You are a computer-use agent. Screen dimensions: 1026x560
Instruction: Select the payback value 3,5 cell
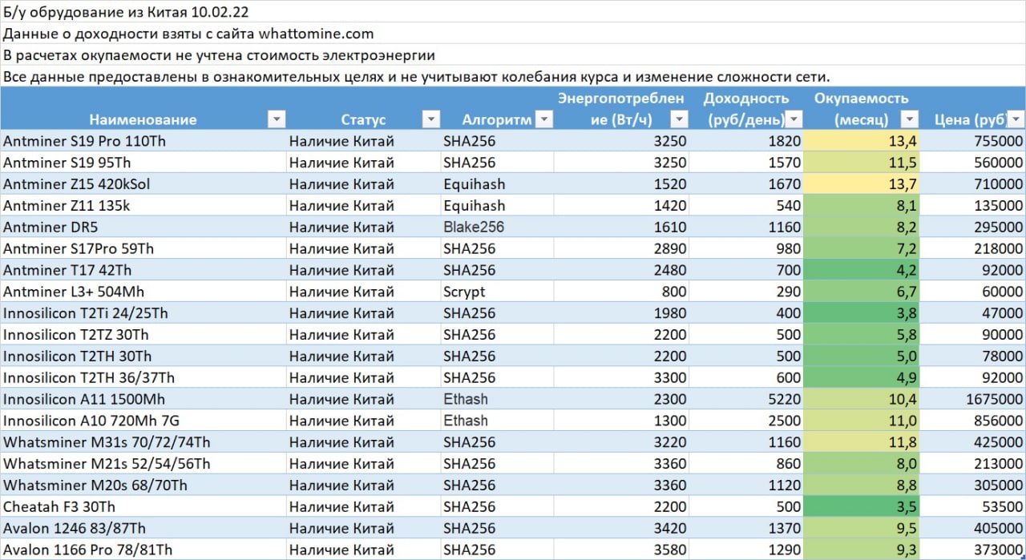(862, 507)
